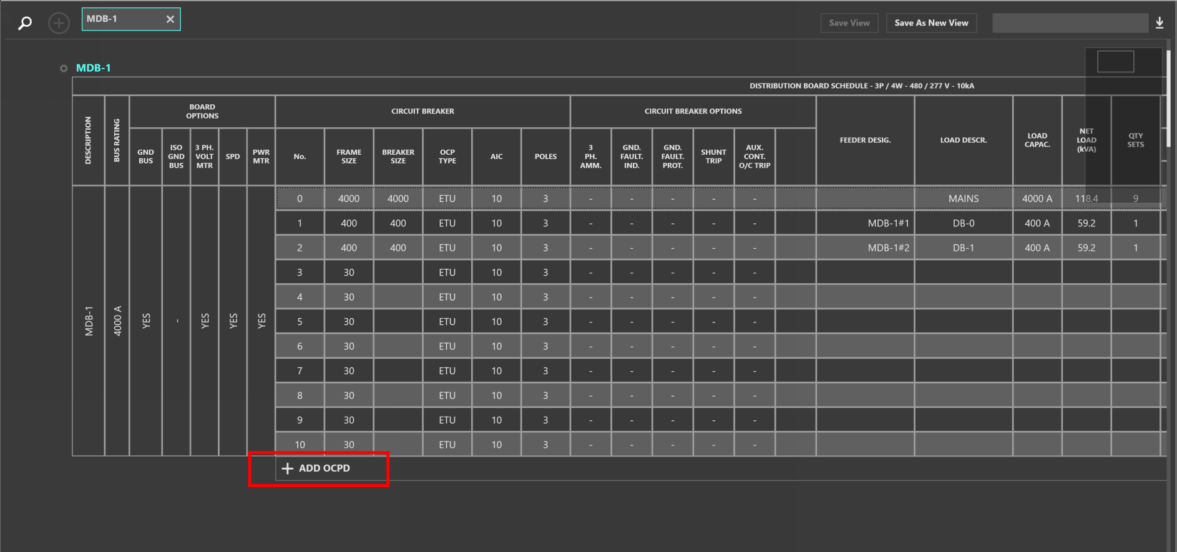Click the ADD OCPD button
Viewport: 1177px width, 552px height.
pos(318,468)
